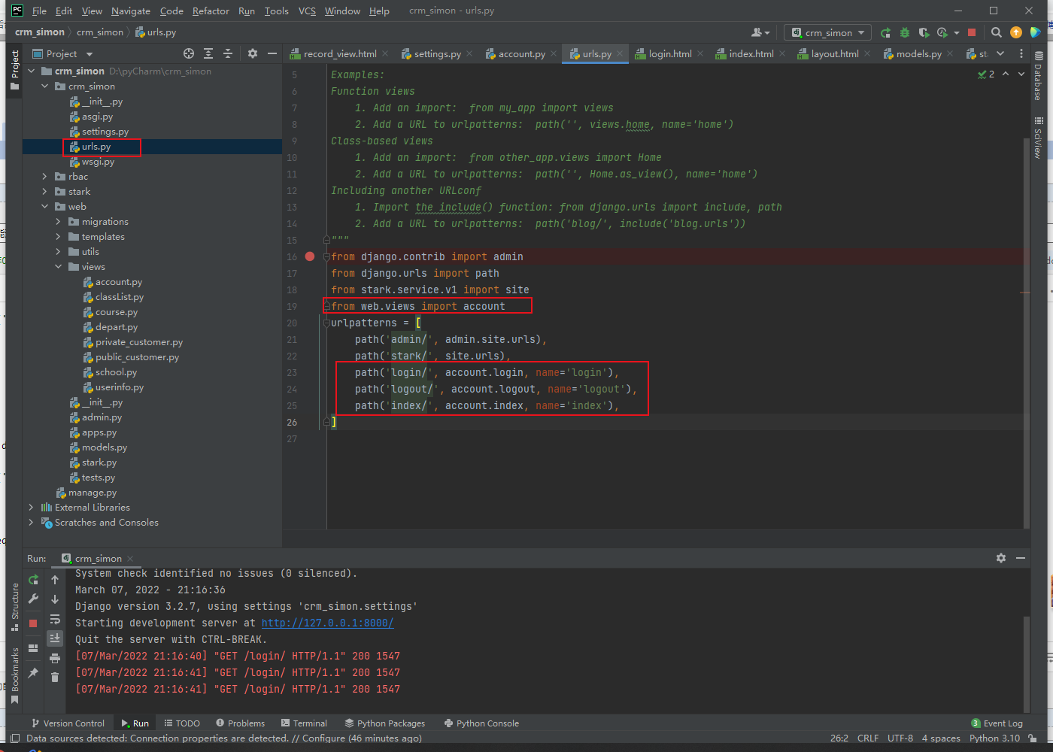The height and width of the screenshot is (752, 1053).
Task: Toggle soft-wrap in the Run console
Action: coord(55,620)
